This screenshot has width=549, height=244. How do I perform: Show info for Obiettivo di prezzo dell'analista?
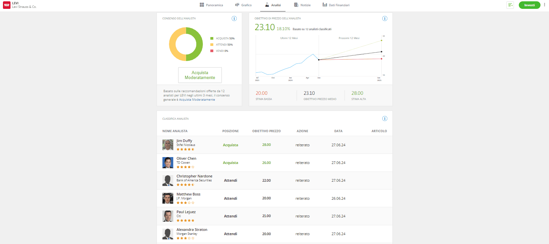pyautogui.click(x=385, y=18)
